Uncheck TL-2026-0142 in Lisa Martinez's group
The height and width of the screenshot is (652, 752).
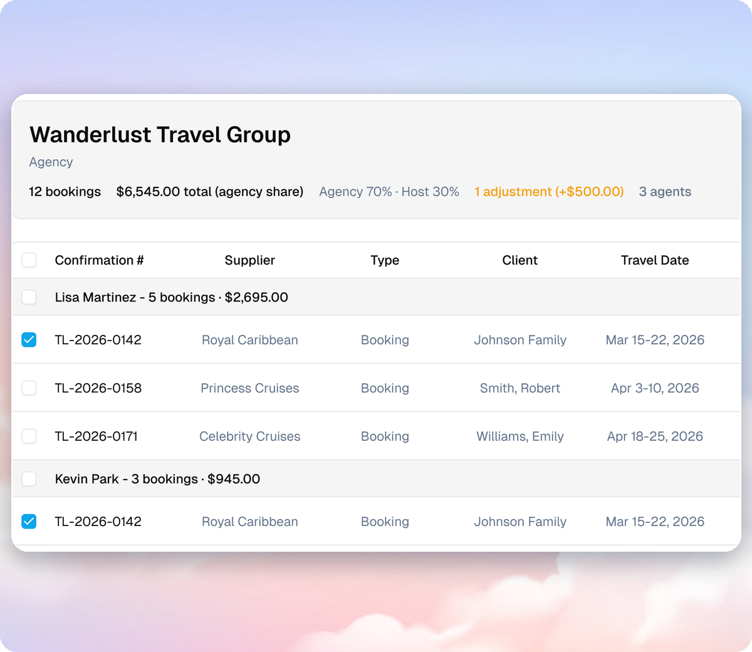(x=29, y=340)
